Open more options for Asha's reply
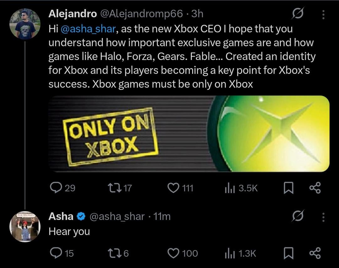The image size is (339, 268). click(x=324, y=216)
